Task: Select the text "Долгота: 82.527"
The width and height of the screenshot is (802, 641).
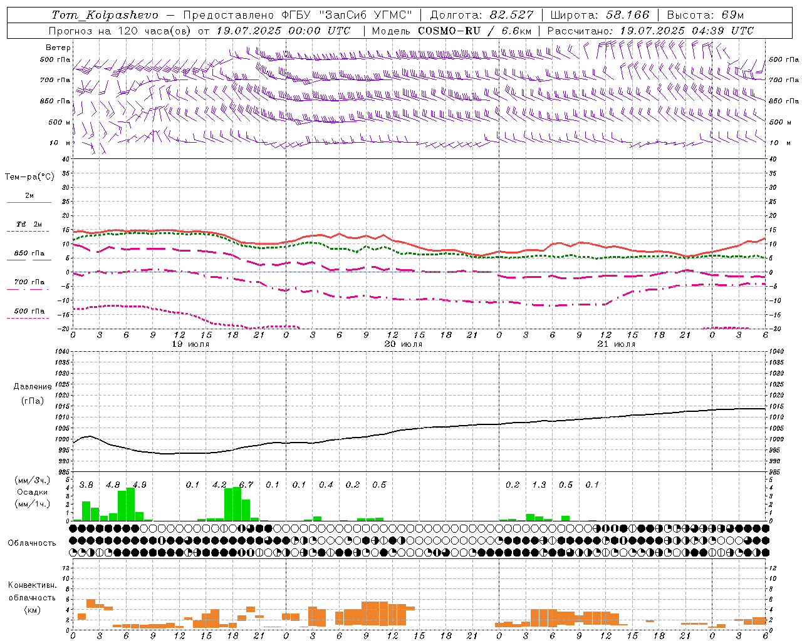Action: pos(482,15)
